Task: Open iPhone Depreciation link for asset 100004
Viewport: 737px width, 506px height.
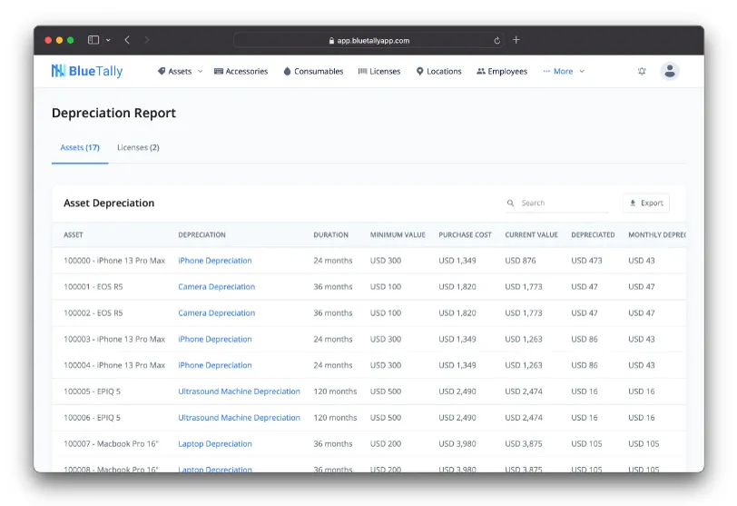Action: pyautogui.click(x=215, y=365)
